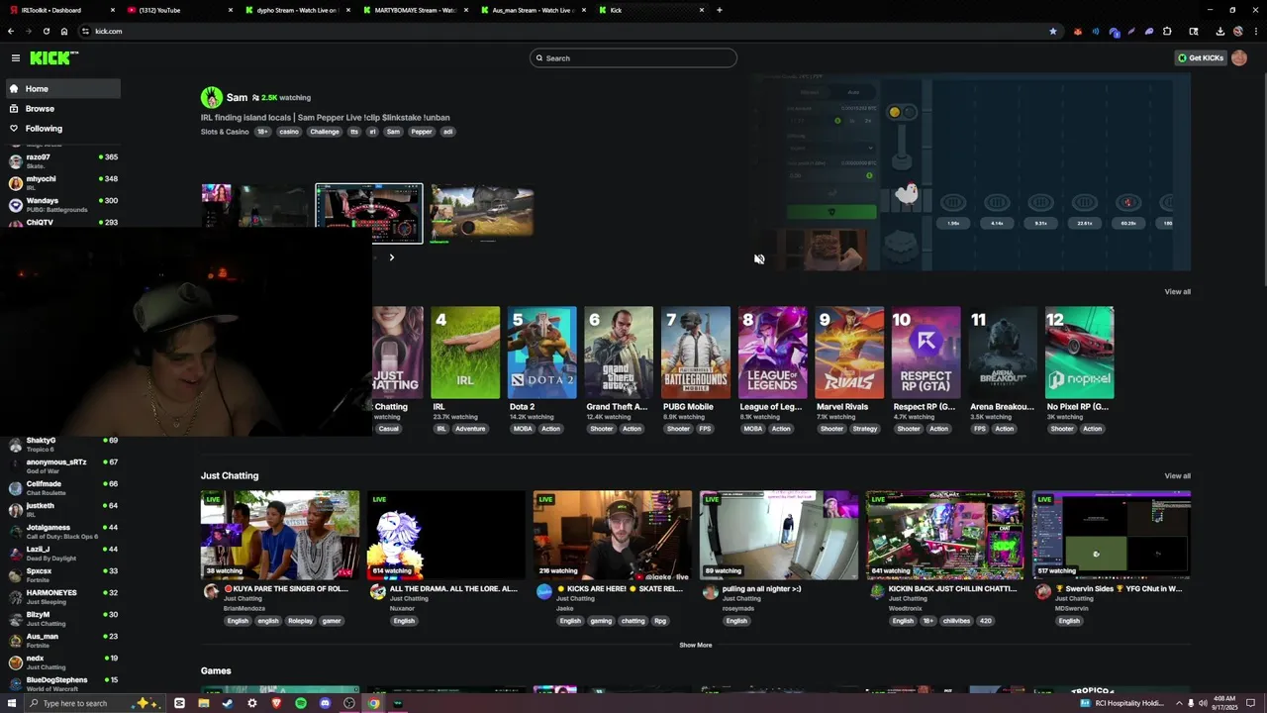The height and width of the screenshot is (713, 1267).
Task: Open razo97 channel in sidebar
Action: 61,160
